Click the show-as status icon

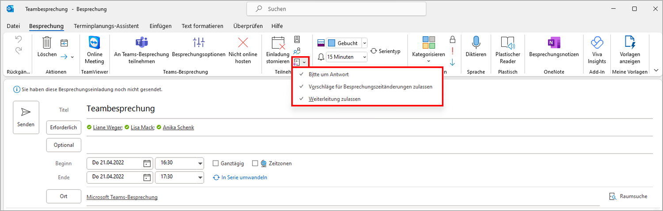[x=321, y=43]
